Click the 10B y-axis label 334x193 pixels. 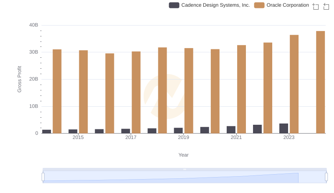click(x=34, y=106)
